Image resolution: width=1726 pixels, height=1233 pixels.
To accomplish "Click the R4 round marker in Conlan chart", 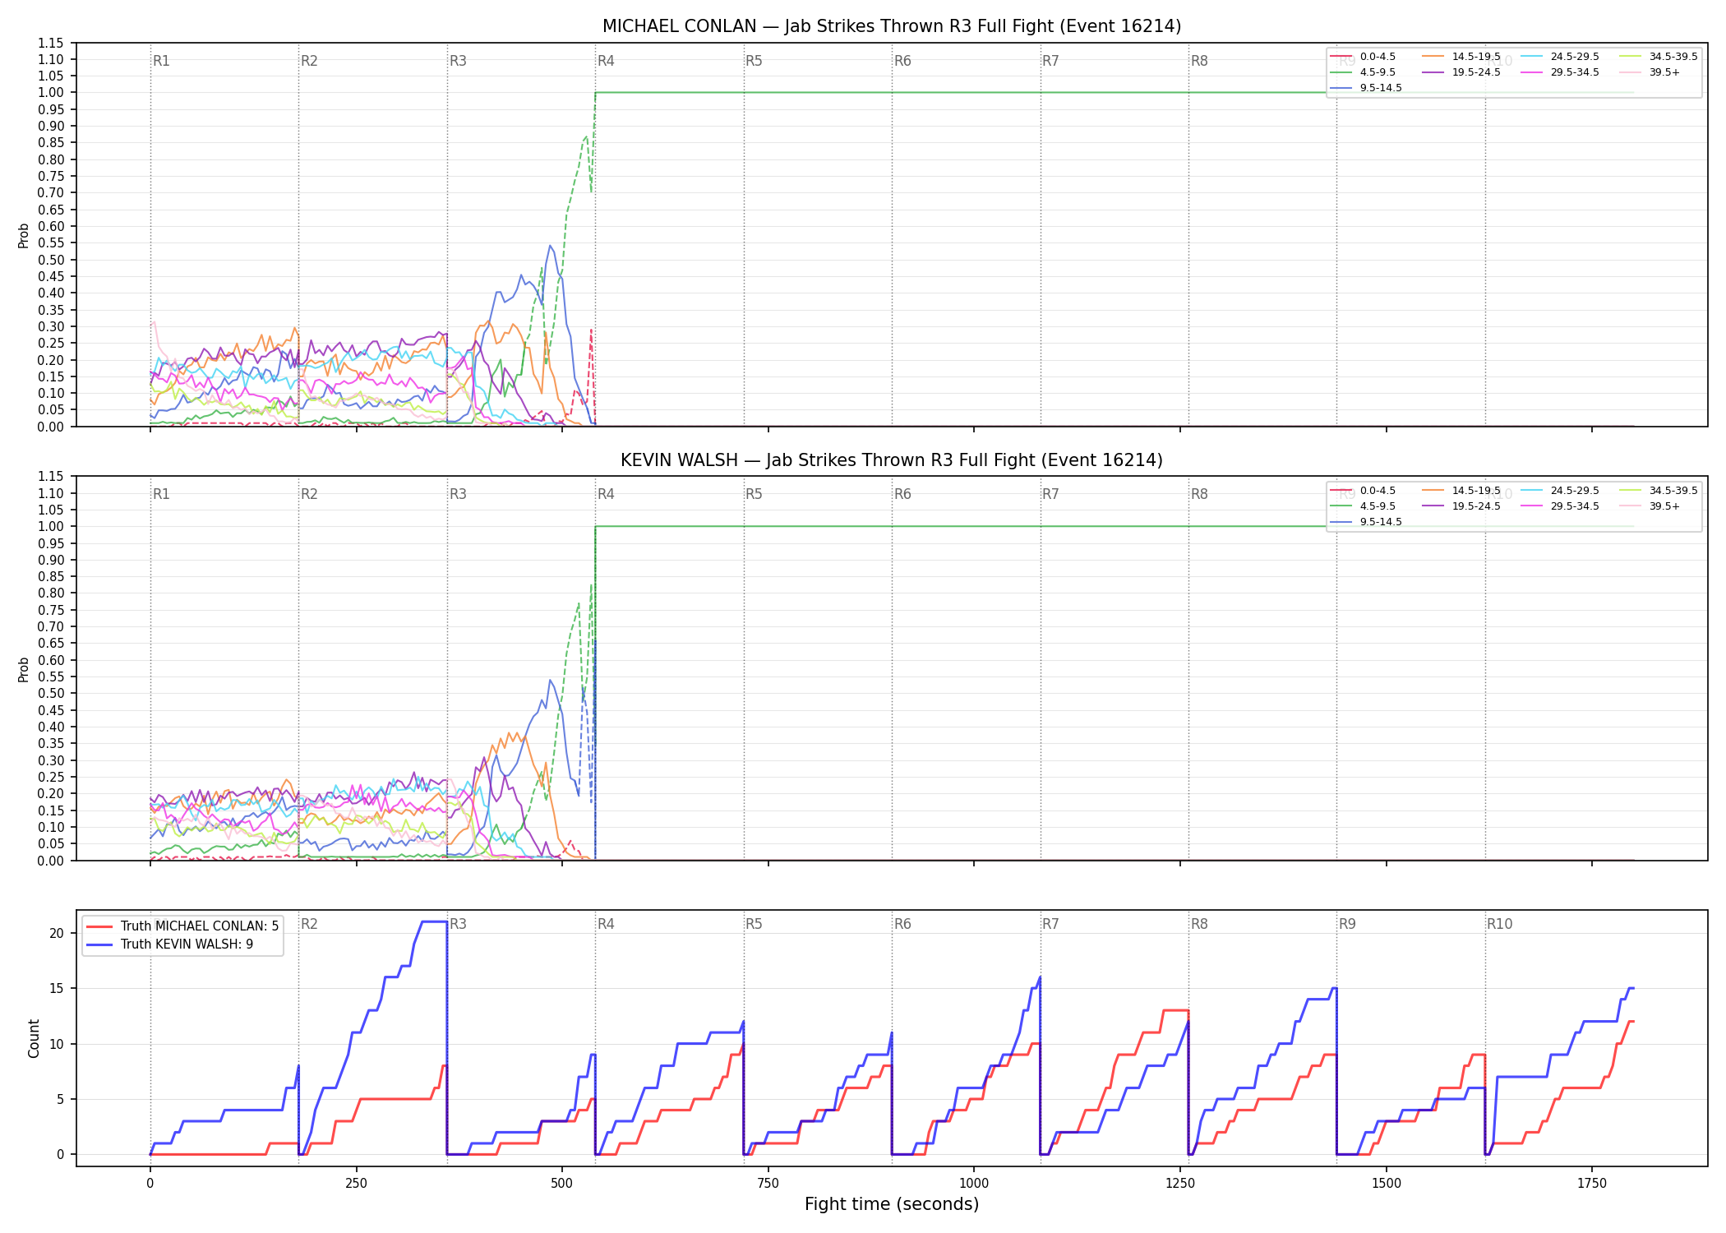I will point(606,61).
